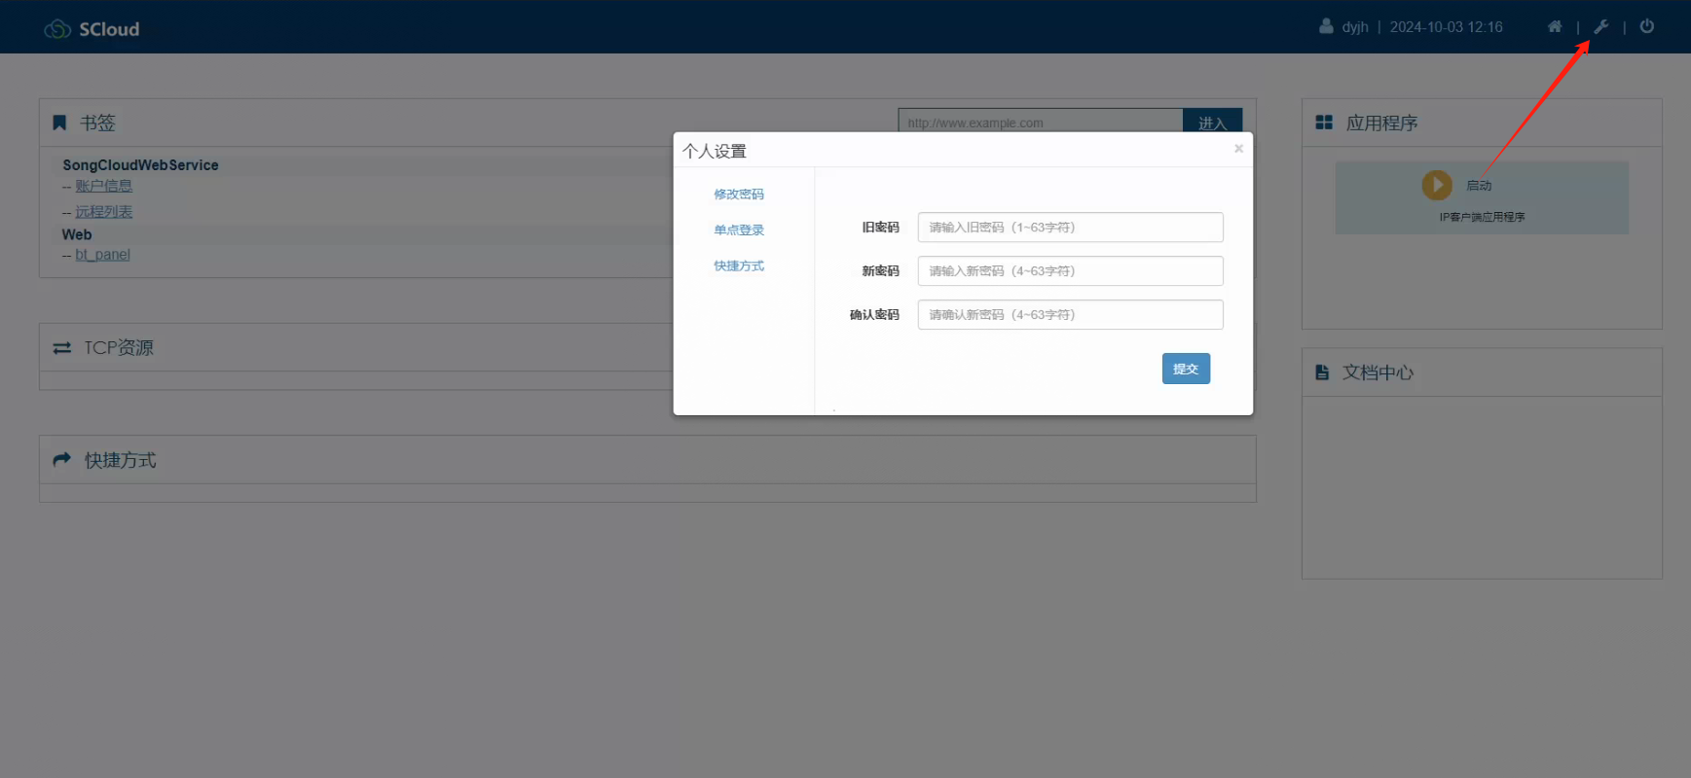Screen dimensions: 1691x778
Task: Select 修改密码 tab in dialog
Action: (x=739, y=194)
